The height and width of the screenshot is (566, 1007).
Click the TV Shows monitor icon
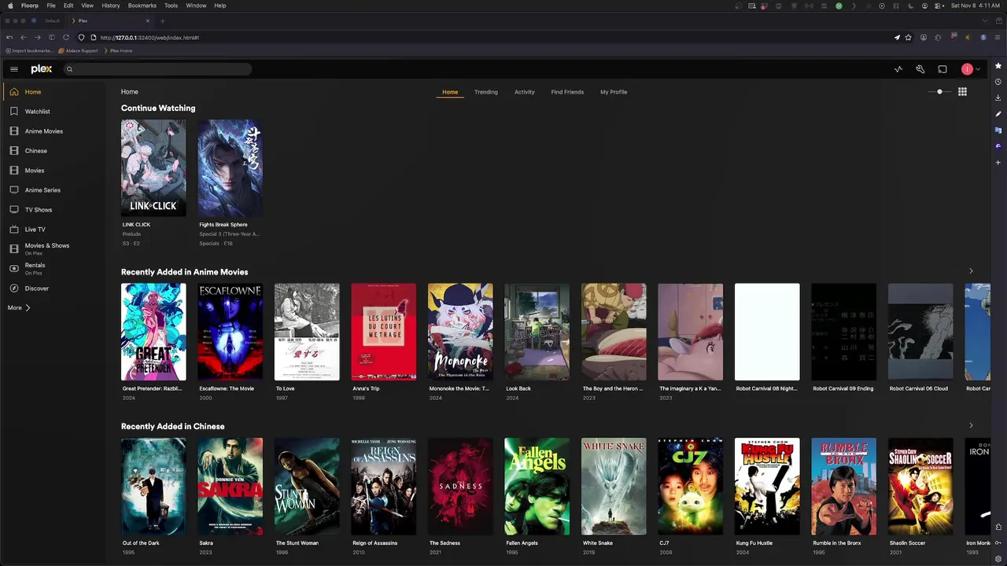(14, 210)
